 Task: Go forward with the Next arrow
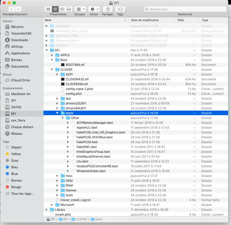18,9
